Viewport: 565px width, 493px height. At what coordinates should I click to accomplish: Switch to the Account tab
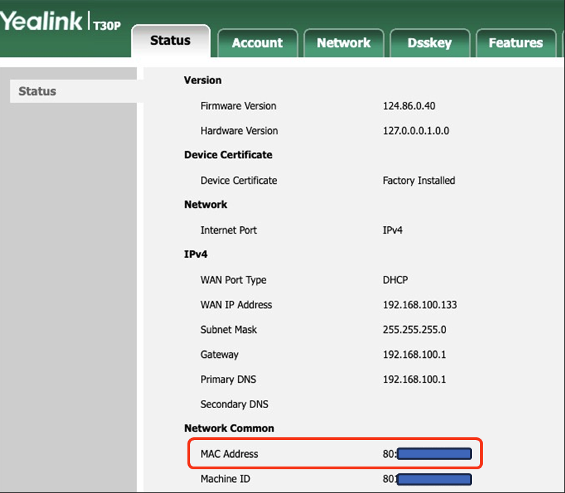click(x=257, y=43)
